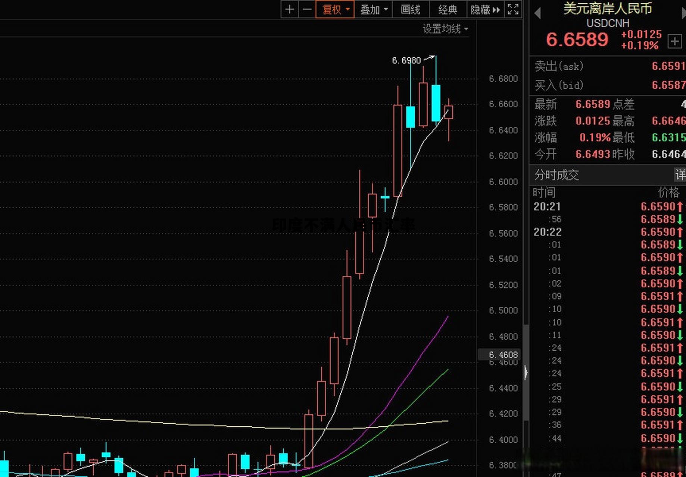
Task: Zoom out chart with the minus button
Action: tap(307, 9)
